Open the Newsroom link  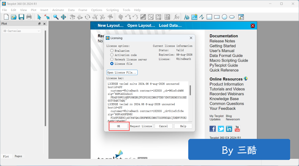[x=233, y=119]
